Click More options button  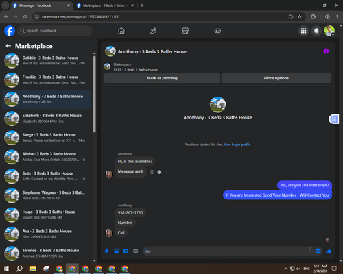[276, 78]
